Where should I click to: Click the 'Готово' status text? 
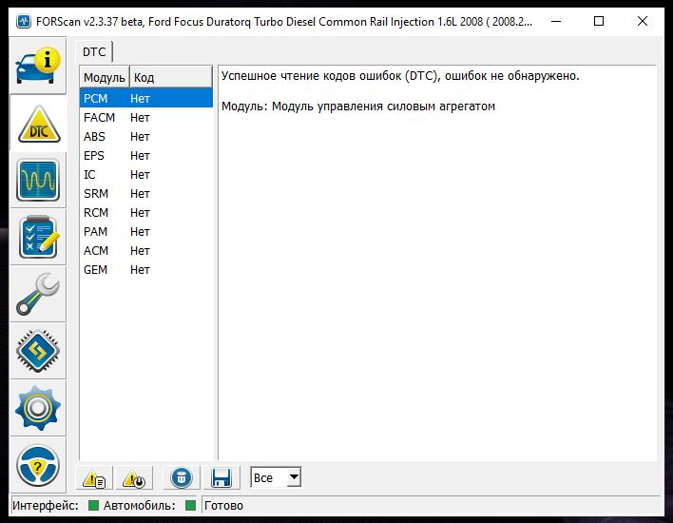[x=223, y=506]
